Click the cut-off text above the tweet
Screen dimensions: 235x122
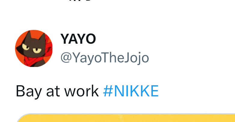point(80,1)
